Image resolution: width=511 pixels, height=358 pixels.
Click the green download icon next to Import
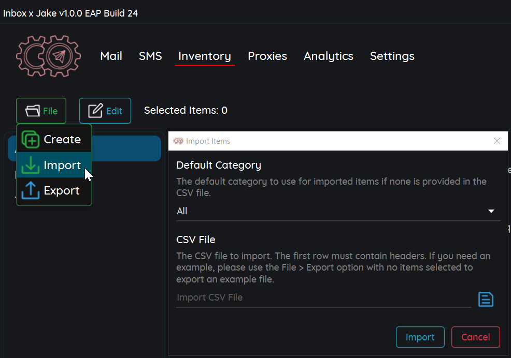[x=30, y=165]
